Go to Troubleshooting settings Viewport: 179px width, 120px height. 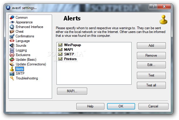click(x=27, y=78)
